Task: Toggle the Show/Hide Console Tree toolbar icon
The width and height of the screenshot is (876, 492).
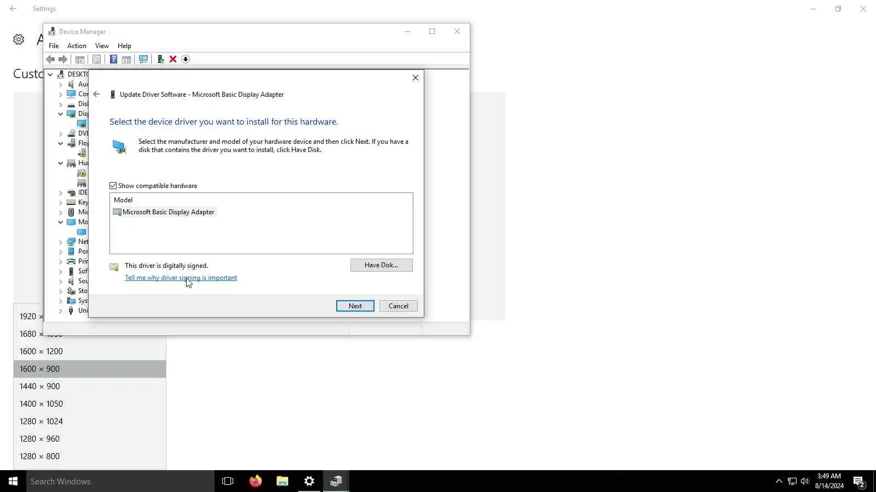Action: [x=80, y=59]
